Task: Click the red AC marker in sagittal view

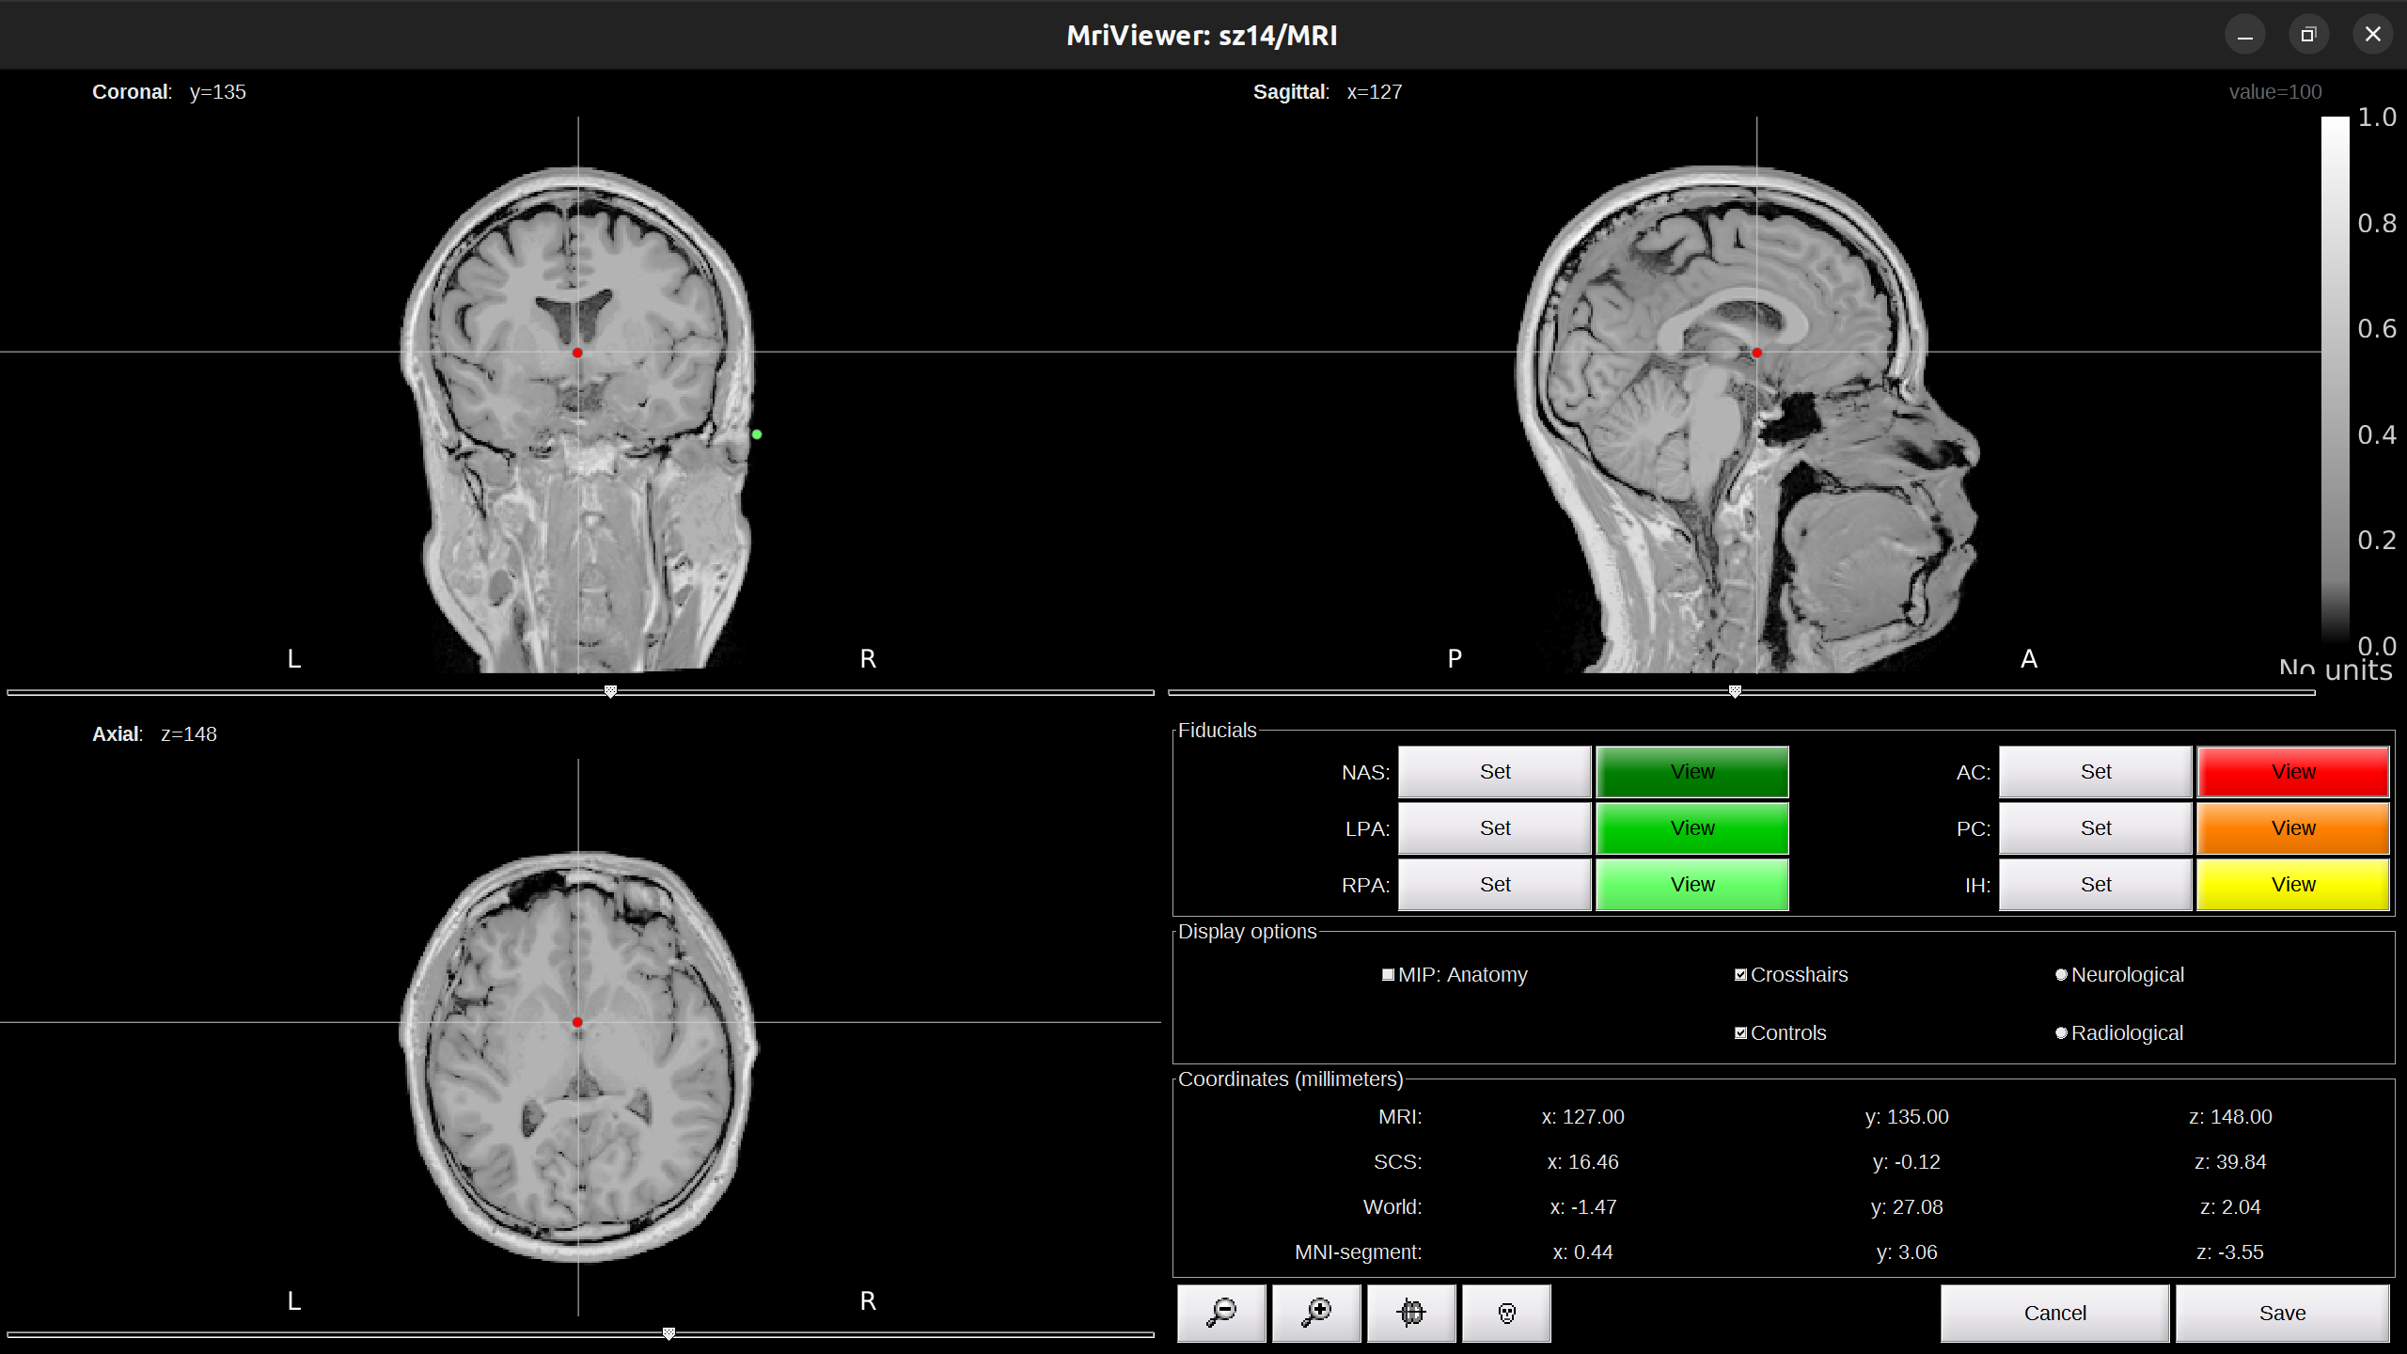Action: click(1756, 353)
